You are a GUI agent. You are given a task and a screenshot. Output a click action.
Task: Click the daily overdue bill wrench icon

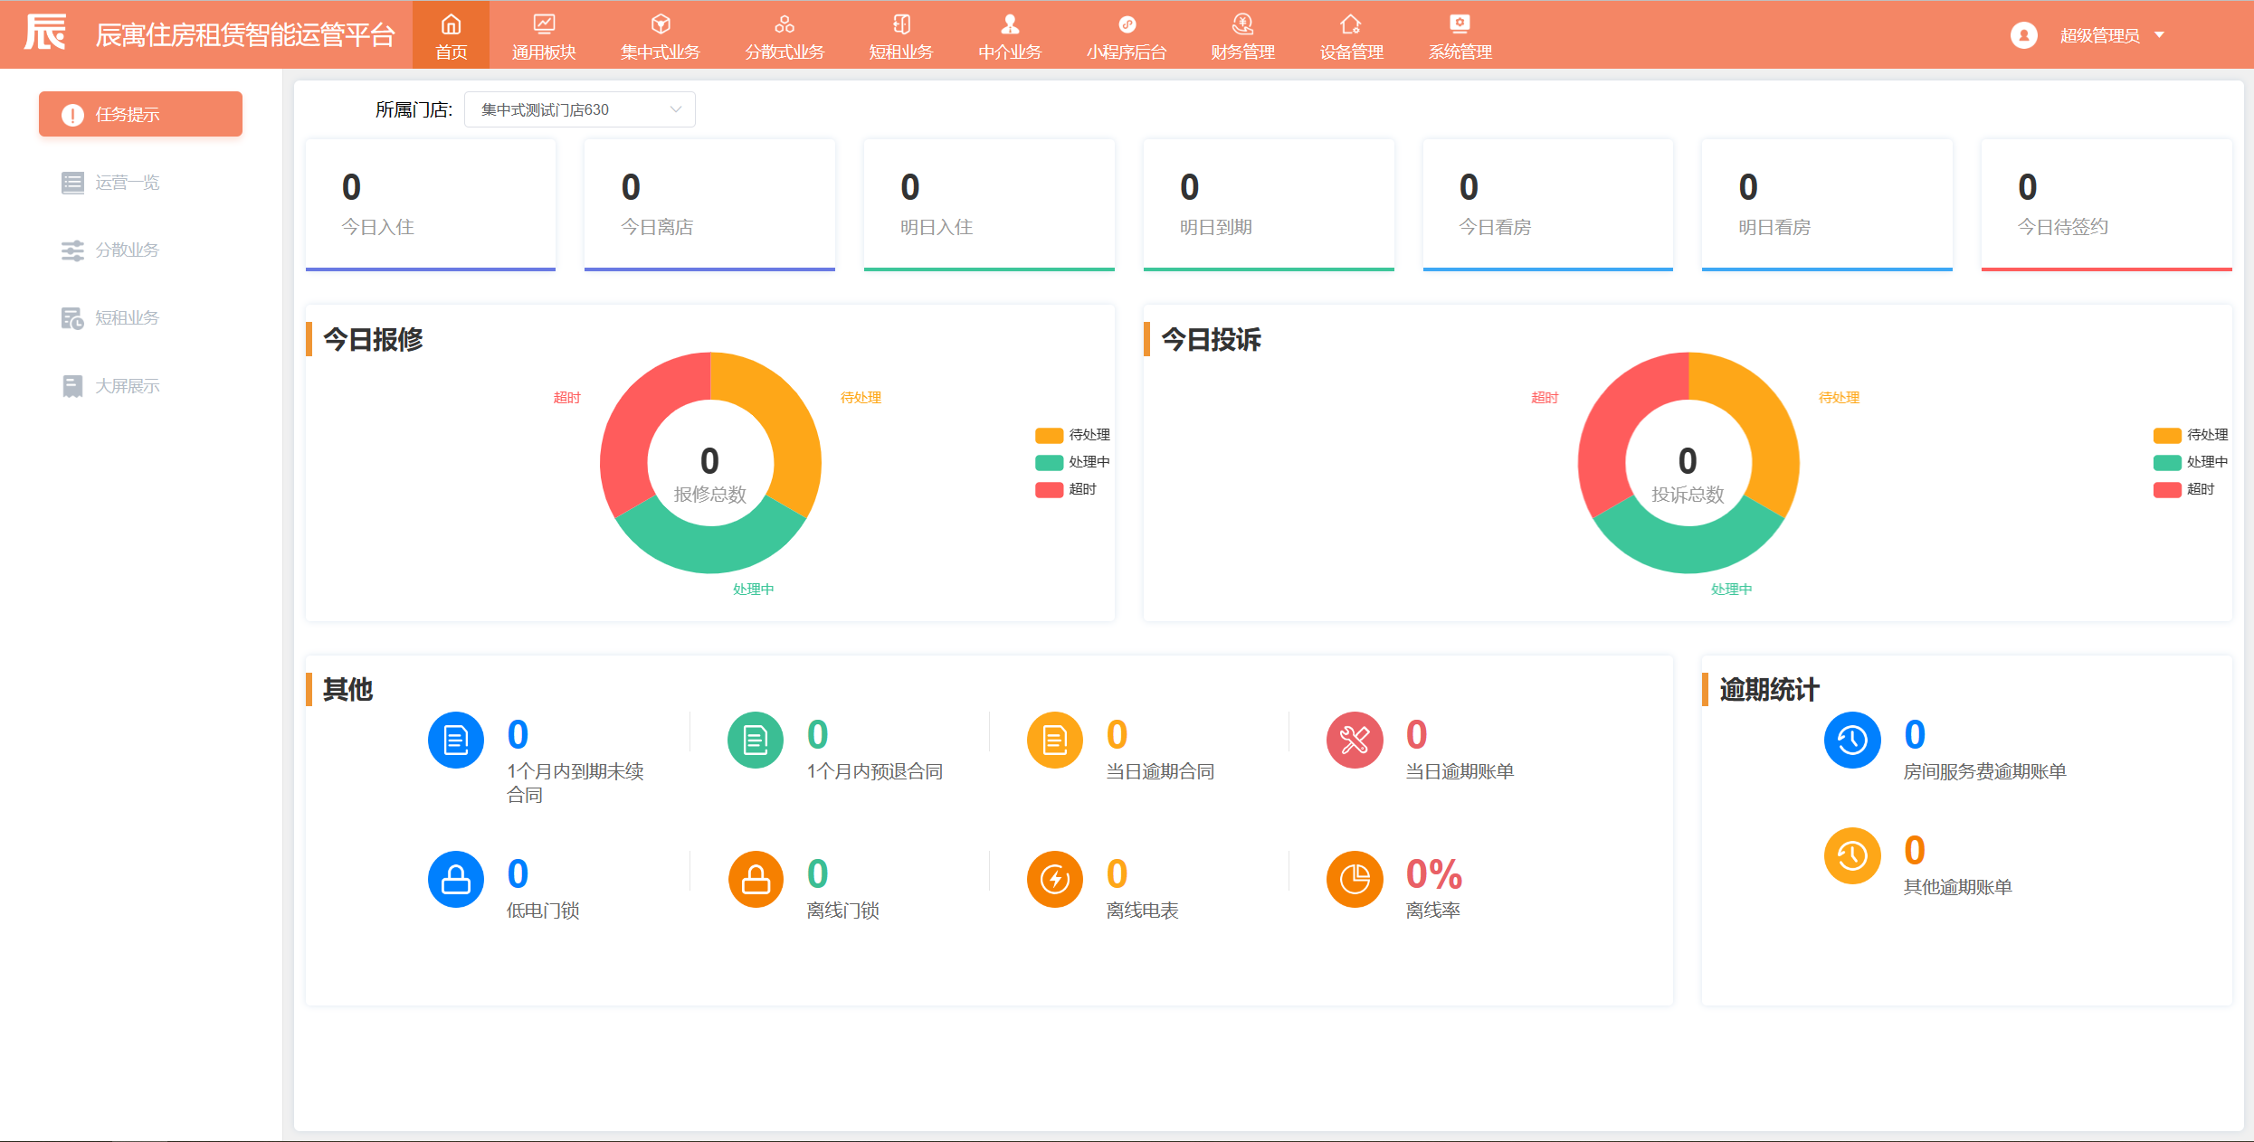click(1355, 740)
